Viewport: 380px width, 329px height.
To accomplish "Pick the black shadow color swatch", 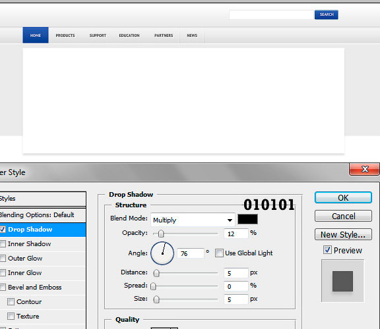I will 247,219.
